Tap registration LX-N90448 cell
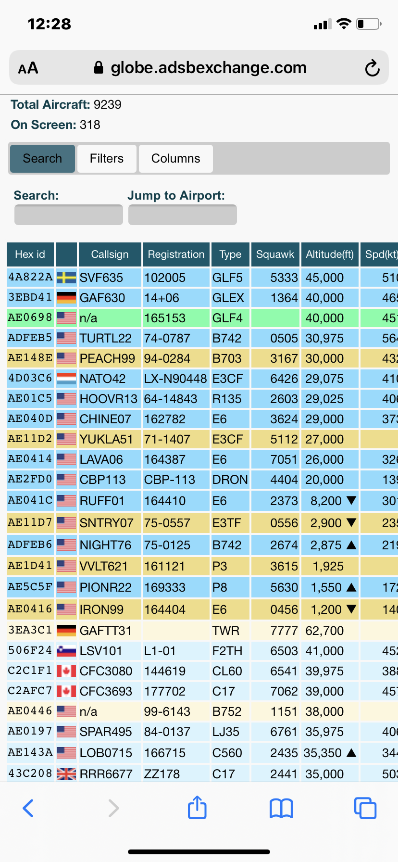Screen dimensions: 398x862 (176, 379)
